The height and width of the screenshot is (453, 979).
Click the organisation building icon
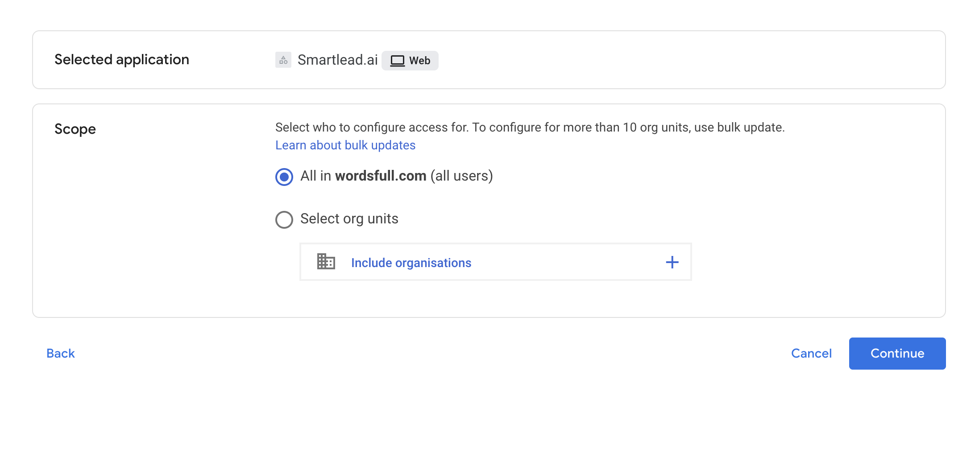pos(326,262)
